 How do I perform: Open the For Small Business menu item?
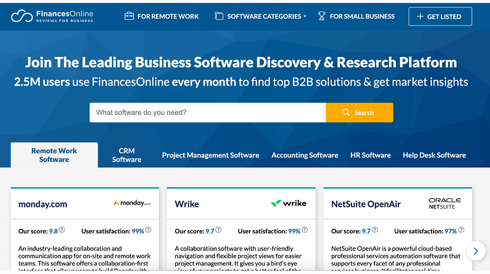pyautogui.click(x=356, y=16)
